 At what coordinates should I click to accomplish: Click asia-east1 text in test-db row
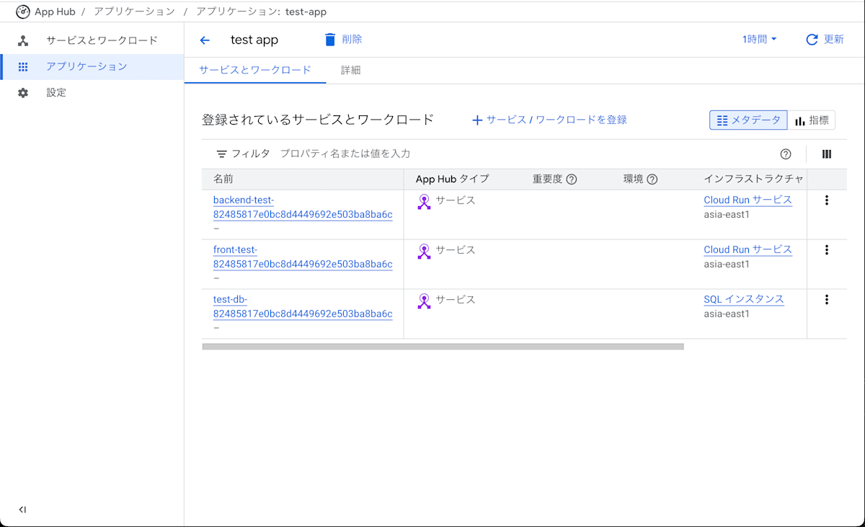pyautogui.click(x=727, y=314)
